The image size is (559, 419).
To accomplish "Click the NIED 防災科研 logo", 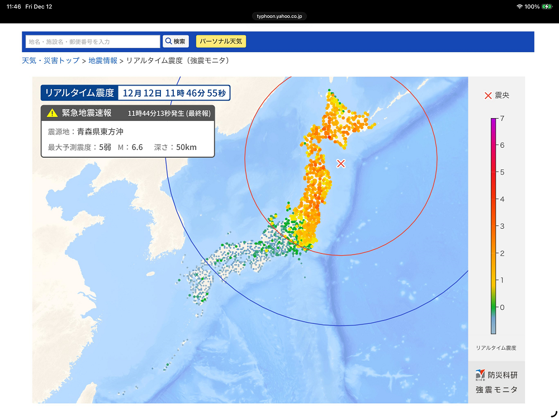I will [x=480, y=375].
